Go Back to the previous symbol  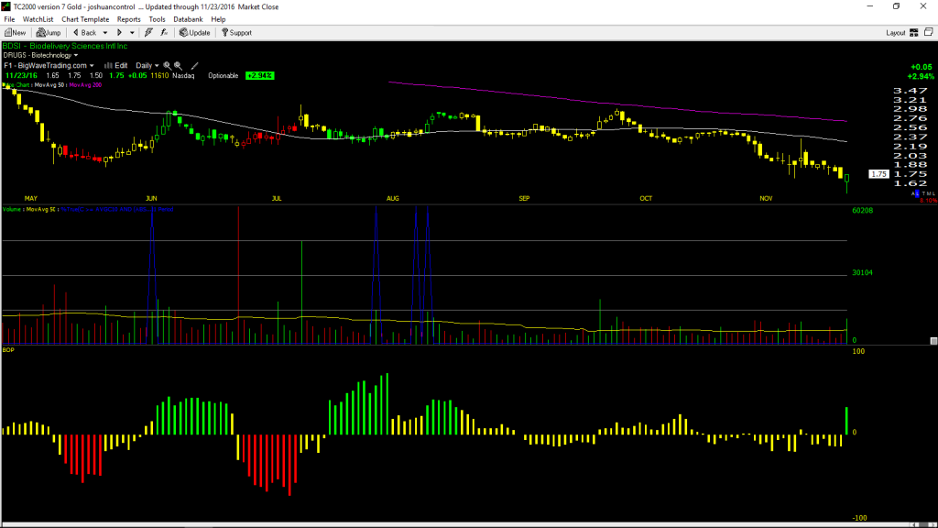pyautogui.click(x=84, y=33)
